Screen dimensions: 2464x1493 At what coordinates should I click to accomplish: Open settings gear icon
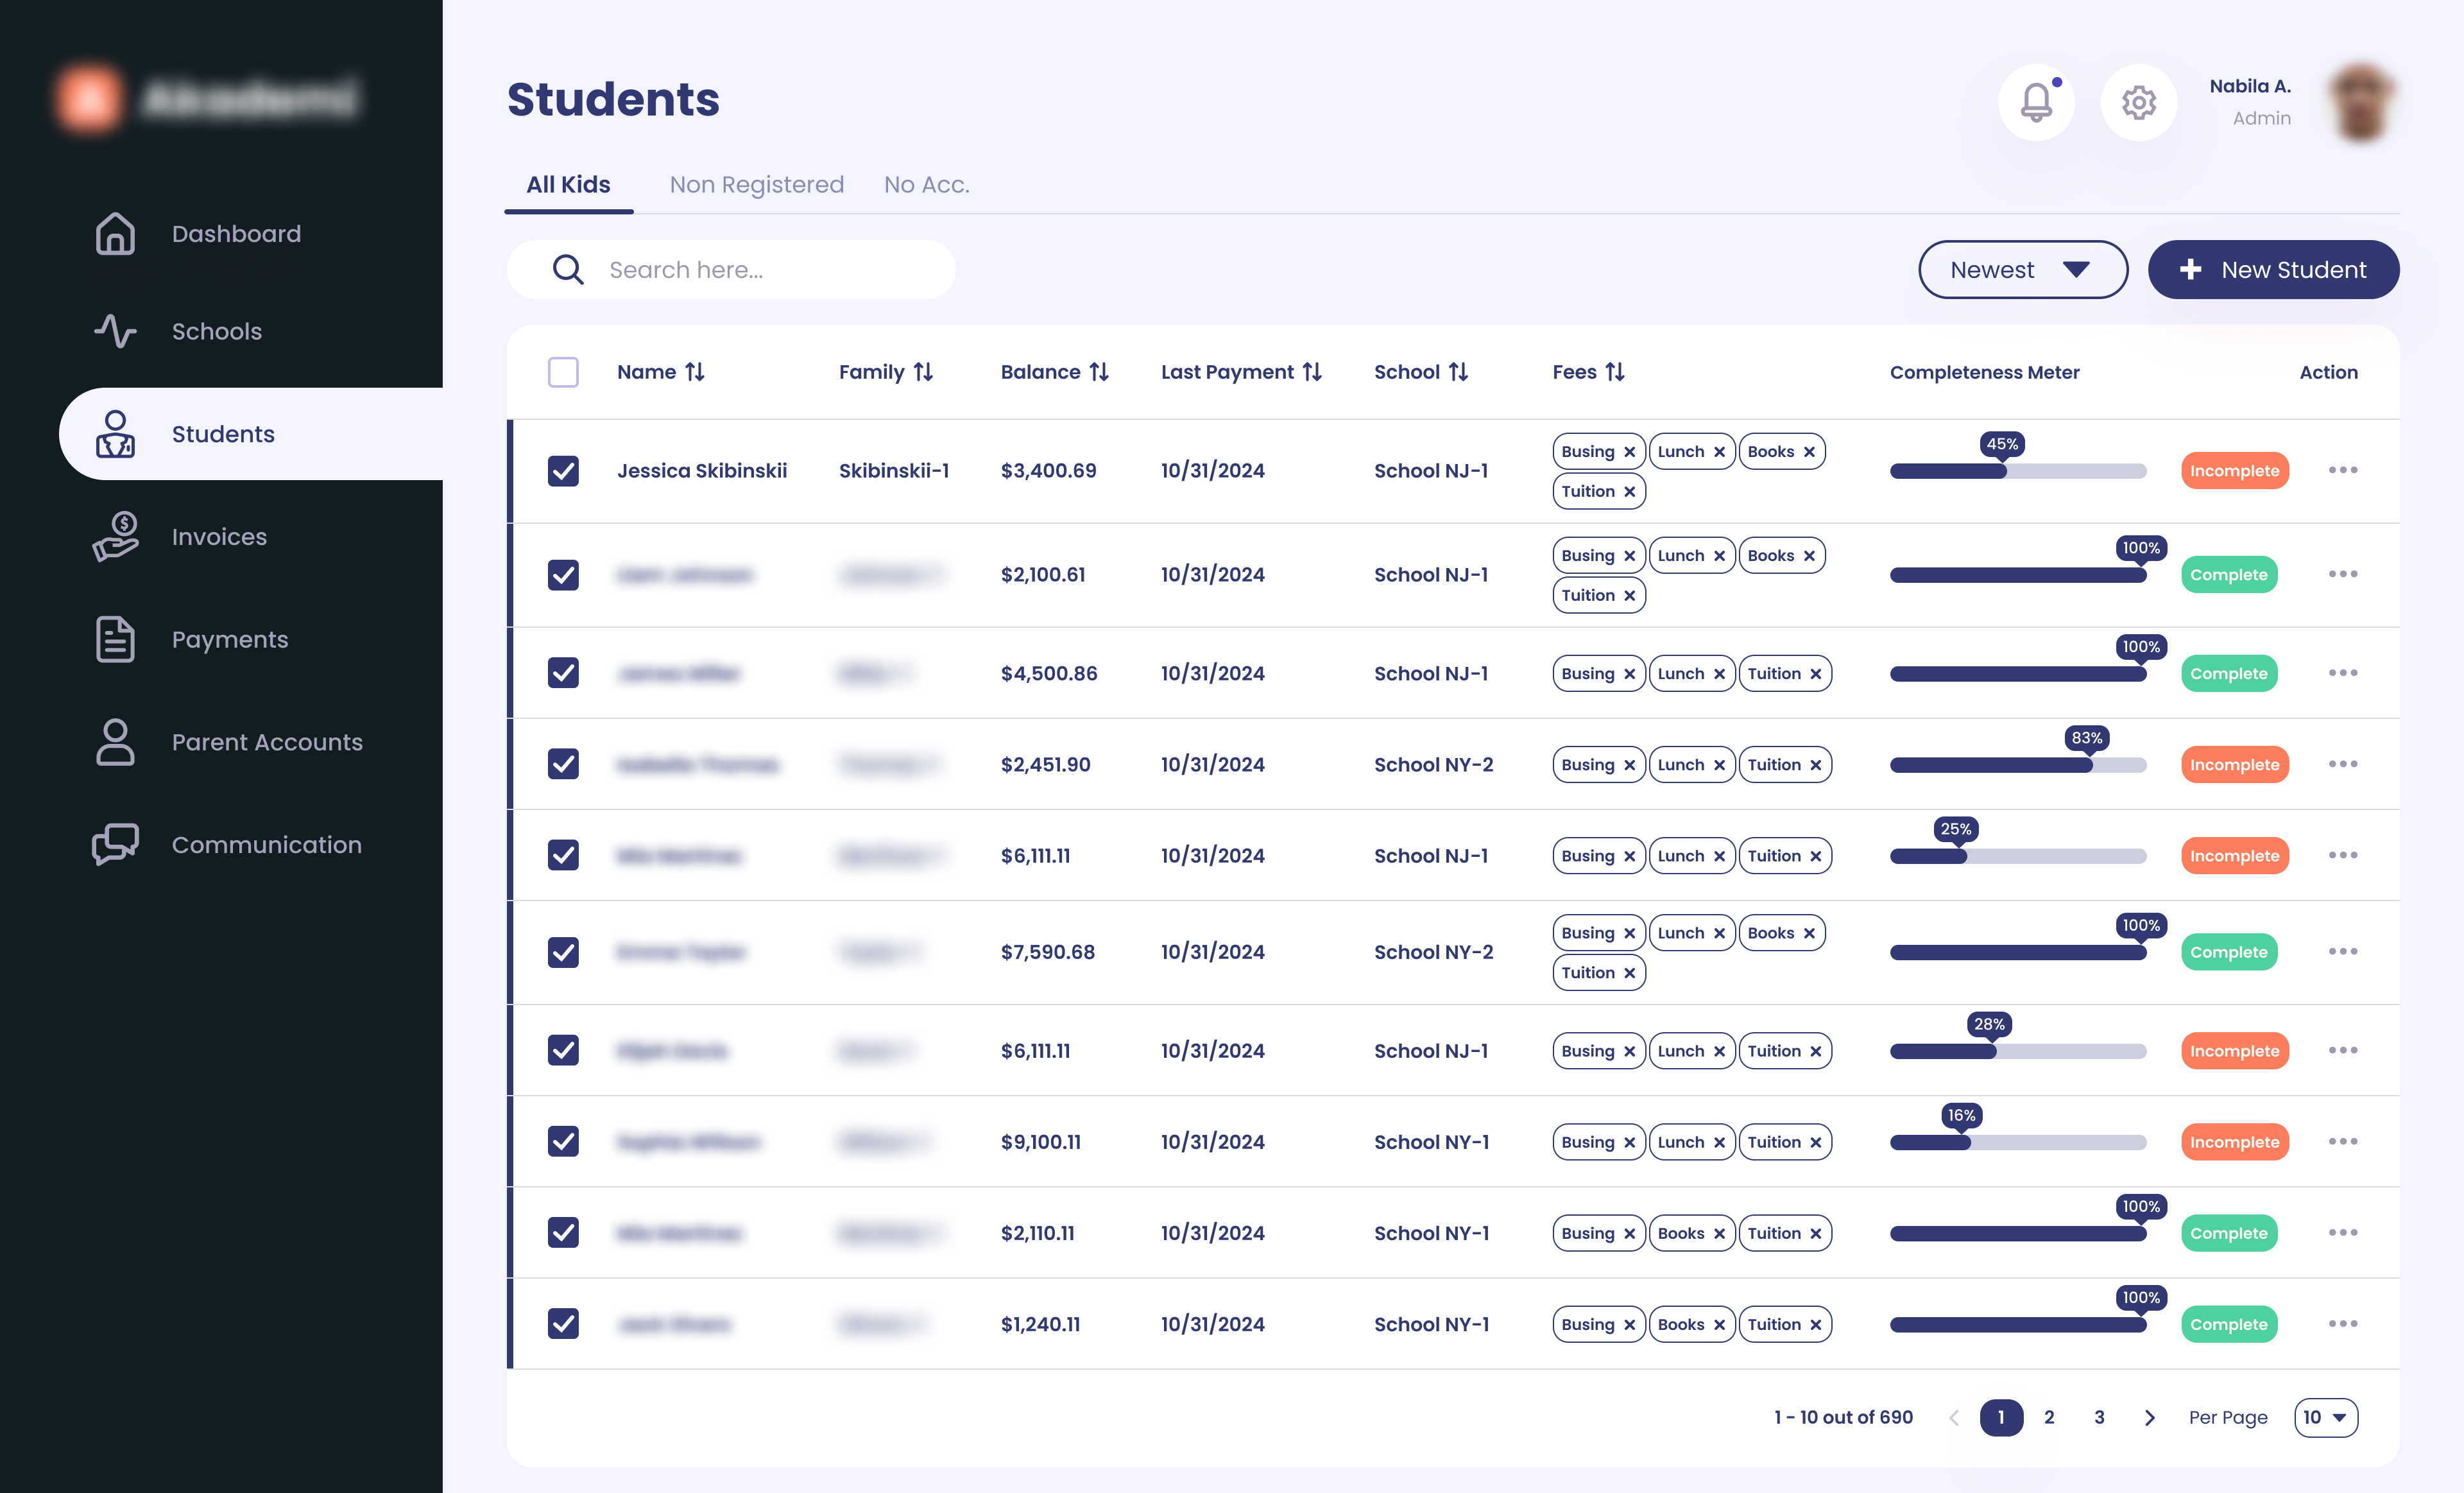coord(2138,102)
